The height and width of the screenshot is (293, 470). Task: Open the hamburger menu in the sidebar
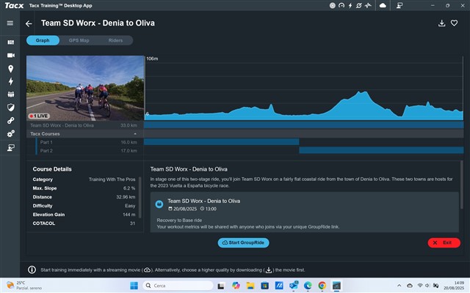(10, 23)
